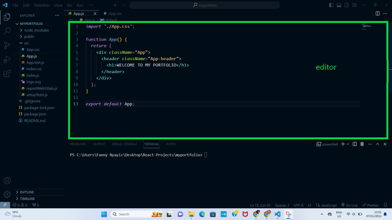
Task: Open Source Control view
Action: (7, 45)
